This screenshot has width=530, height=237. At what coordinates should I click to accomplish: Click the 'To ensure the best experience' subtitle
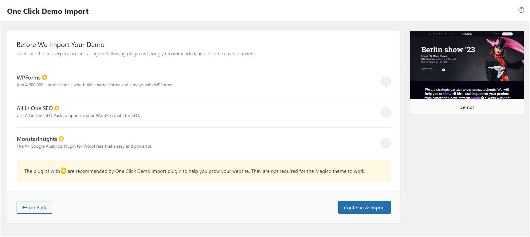point(135,54)
